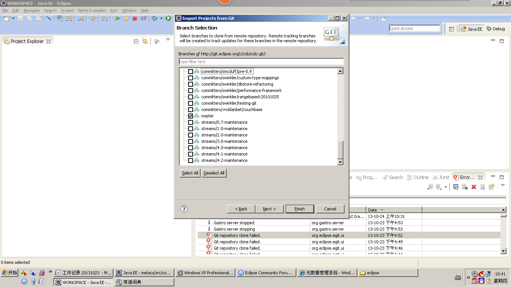
Task: Click the Import Log icon in Error Log
Action: (x=438, y=187)
